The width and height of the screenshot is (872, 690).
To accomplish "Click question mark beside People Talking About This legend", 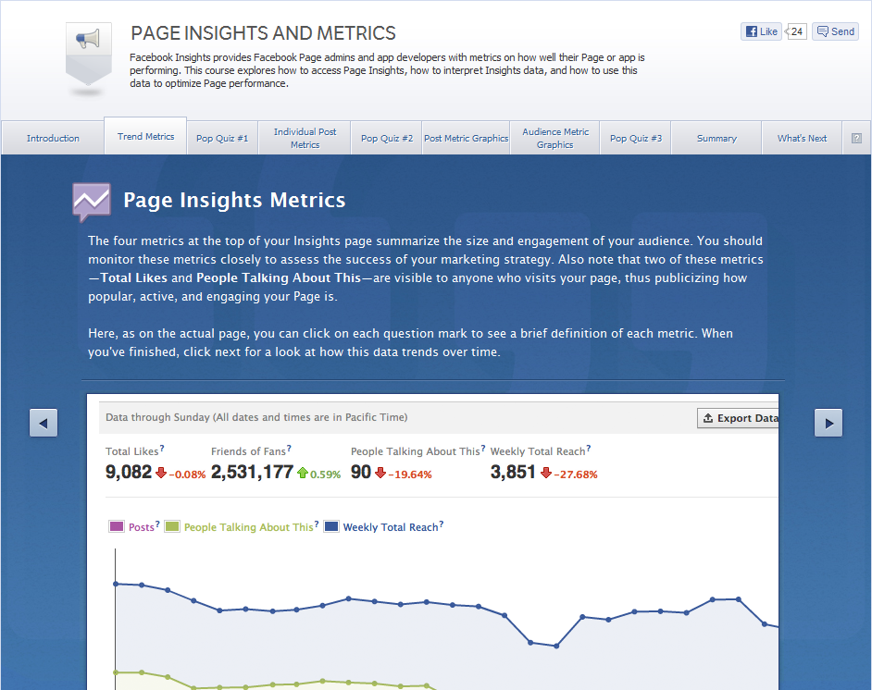I will pyautogui.click(x=317, y=524).
